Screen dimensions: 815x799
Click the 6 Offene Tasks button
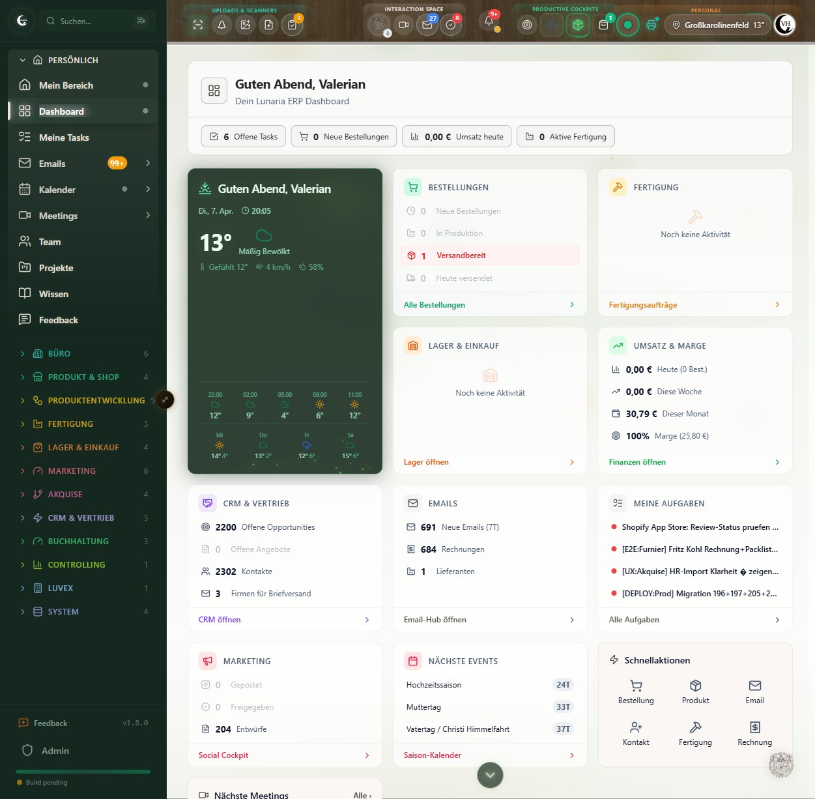coord(244,137)
